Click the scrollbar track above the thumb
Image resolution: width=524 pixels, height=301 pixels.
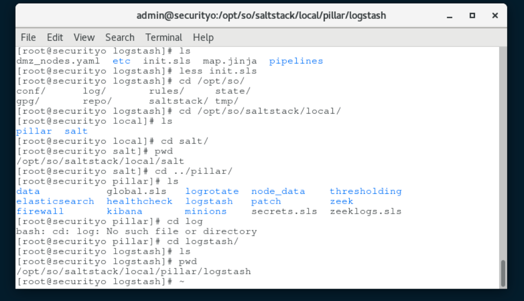coord(503,153)
